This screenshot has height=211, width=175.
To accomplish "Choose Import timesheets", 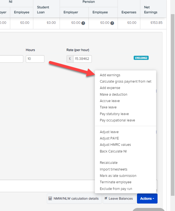I will 113,169.
